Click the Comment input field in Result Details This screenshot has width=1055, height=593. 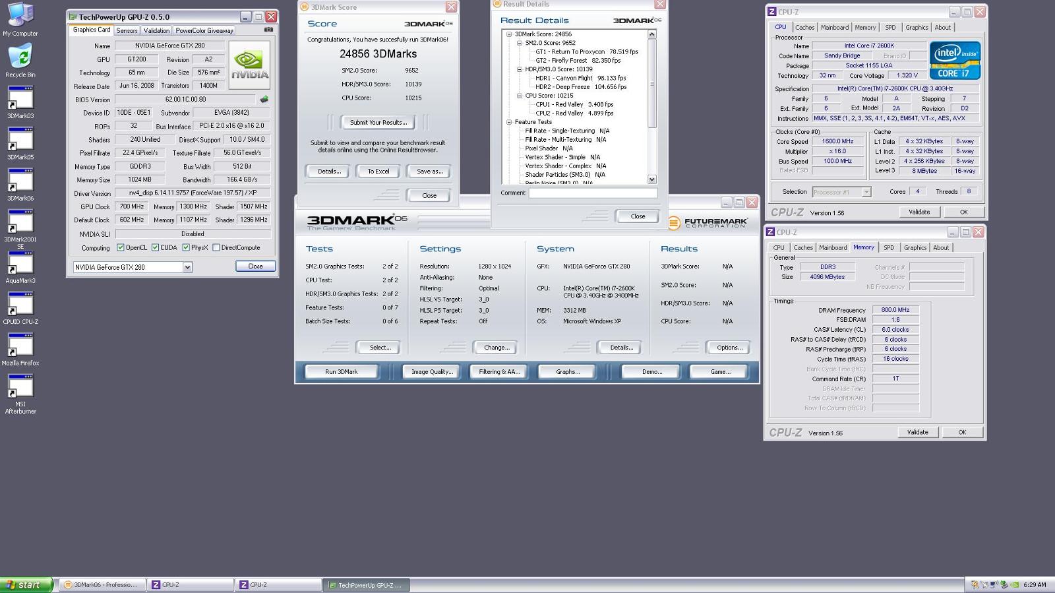593,193
